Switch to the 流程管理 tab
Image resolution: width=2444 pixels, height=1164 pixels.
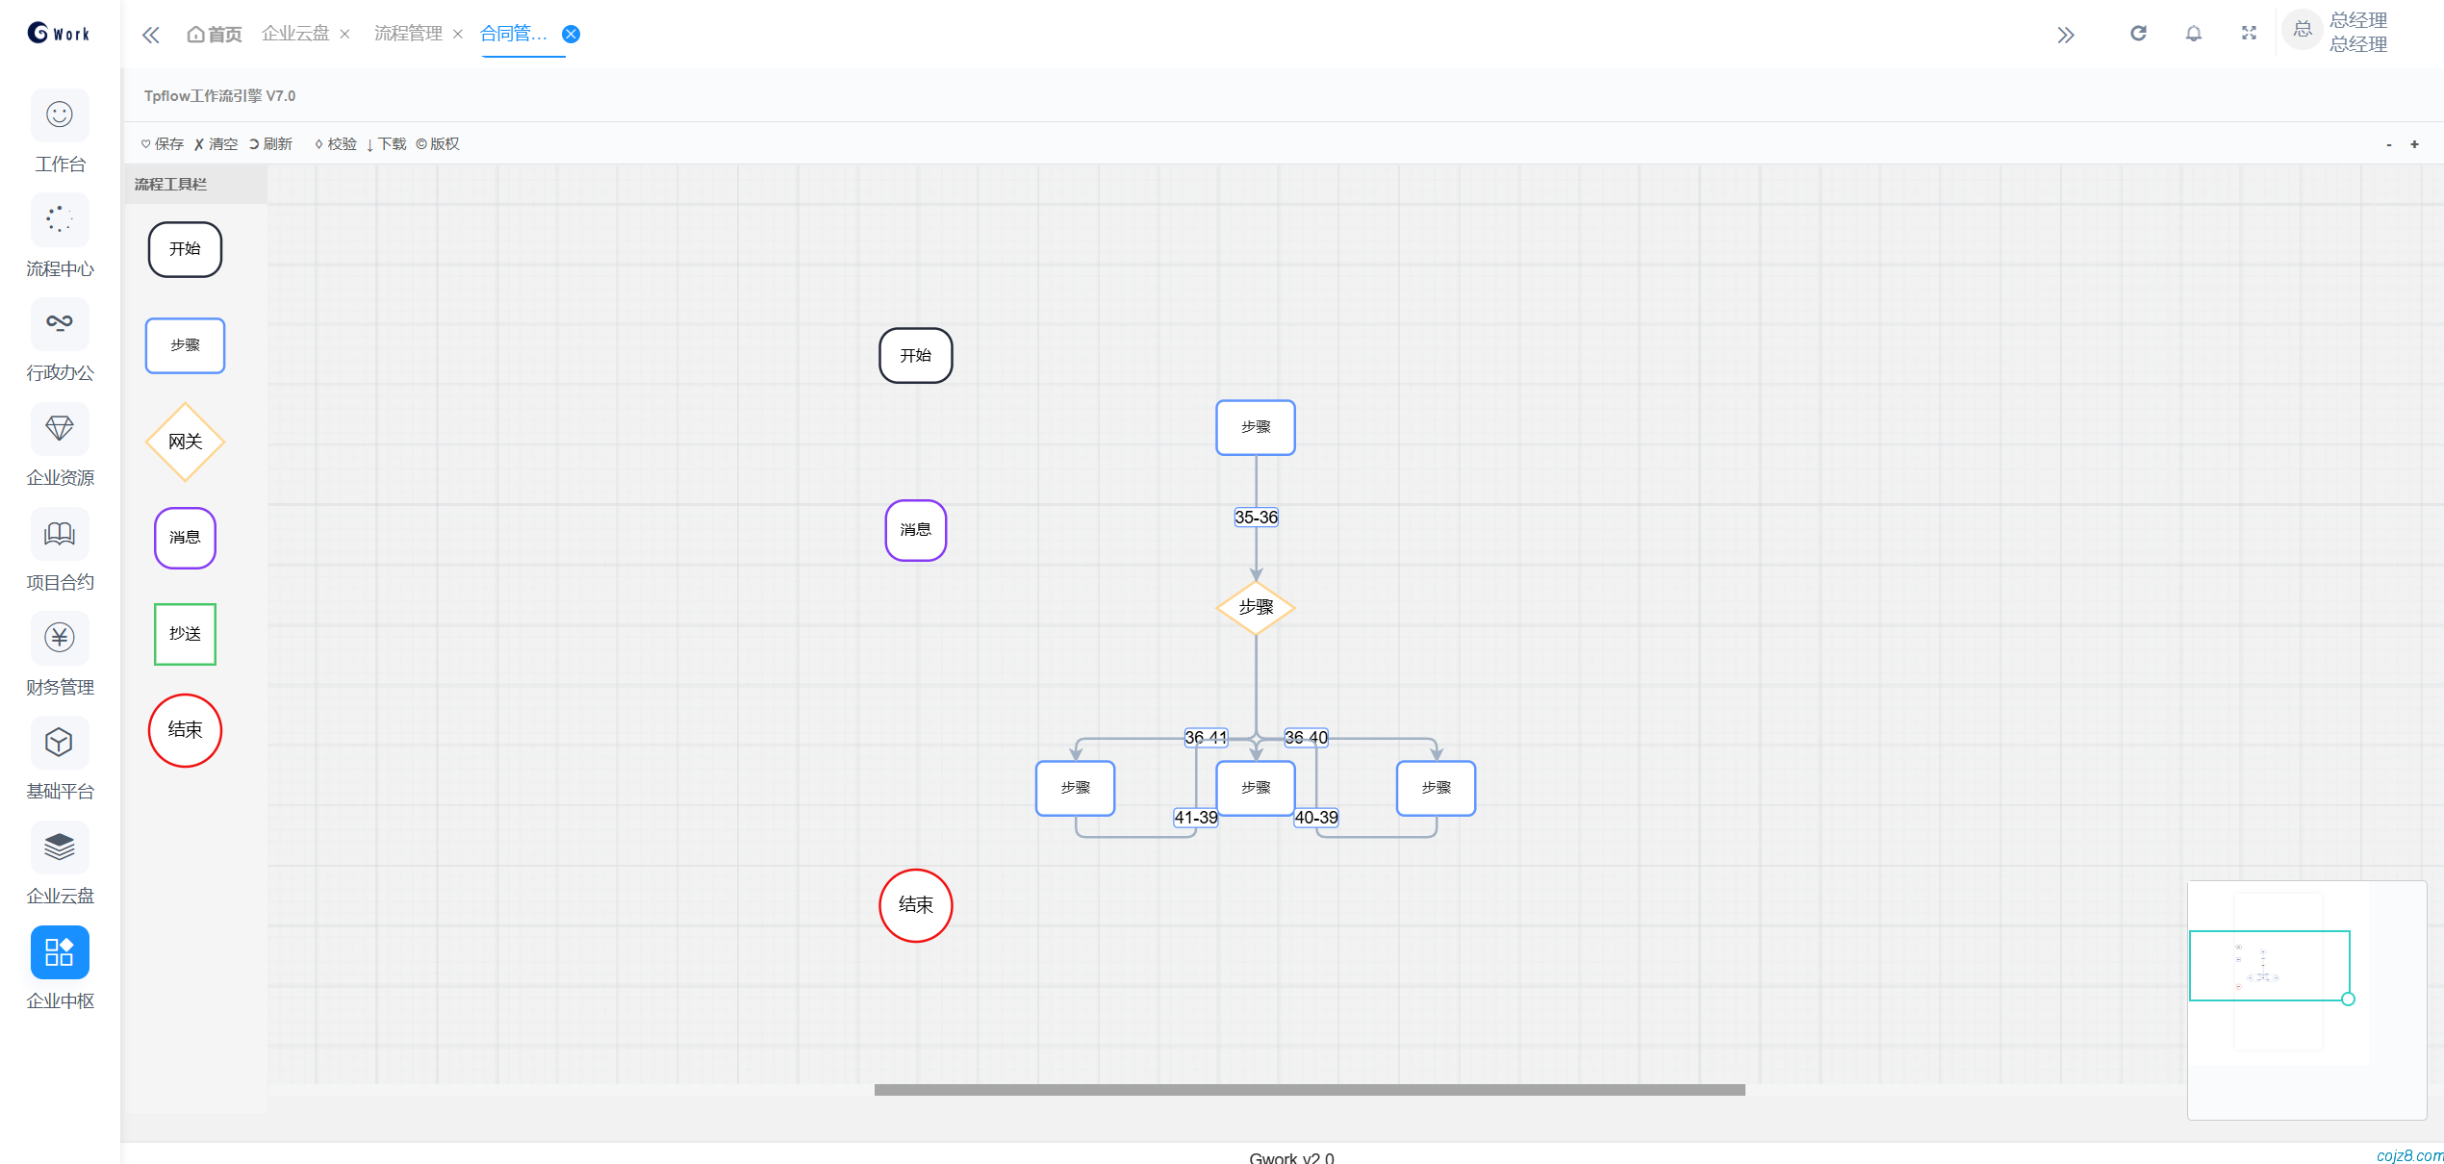pyautogui.click(x=408, y=34)
